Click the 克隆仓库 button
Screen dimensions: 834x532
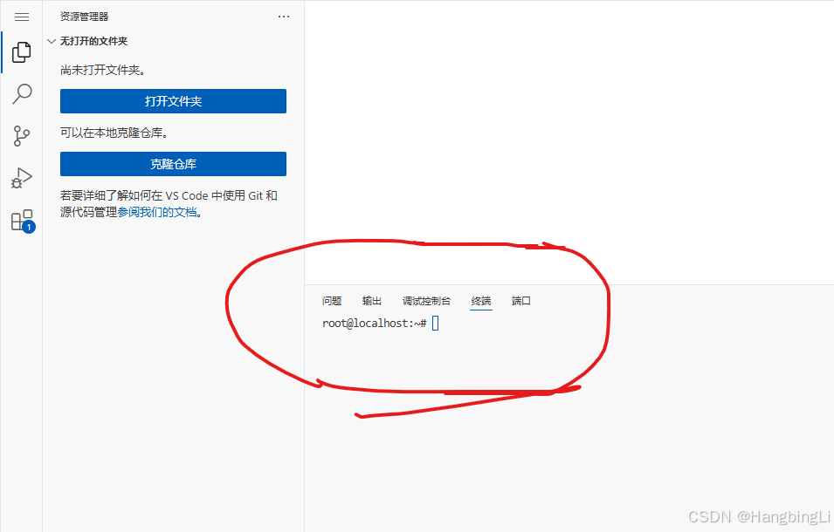click(x=174, y=164)
